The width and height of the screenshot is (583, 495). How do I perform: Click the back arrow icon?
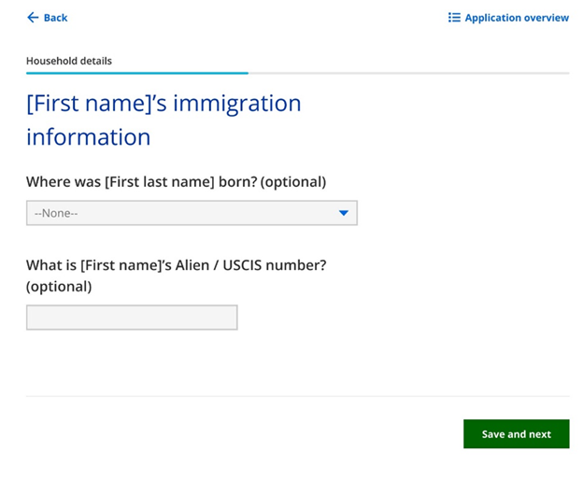pyautogui.click(x=33, y=18)
